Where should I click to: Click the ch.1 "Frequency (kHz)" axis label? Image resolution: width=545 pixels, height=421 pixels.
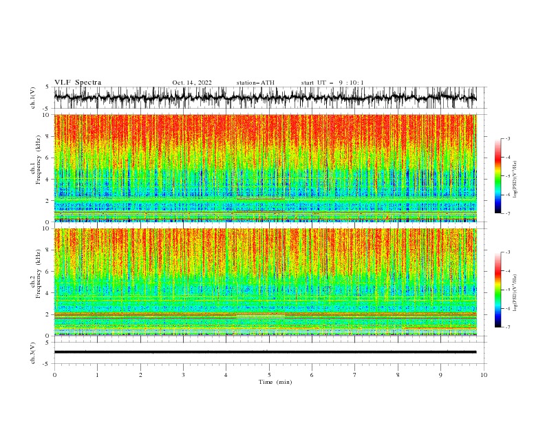(x=39, y=160)
